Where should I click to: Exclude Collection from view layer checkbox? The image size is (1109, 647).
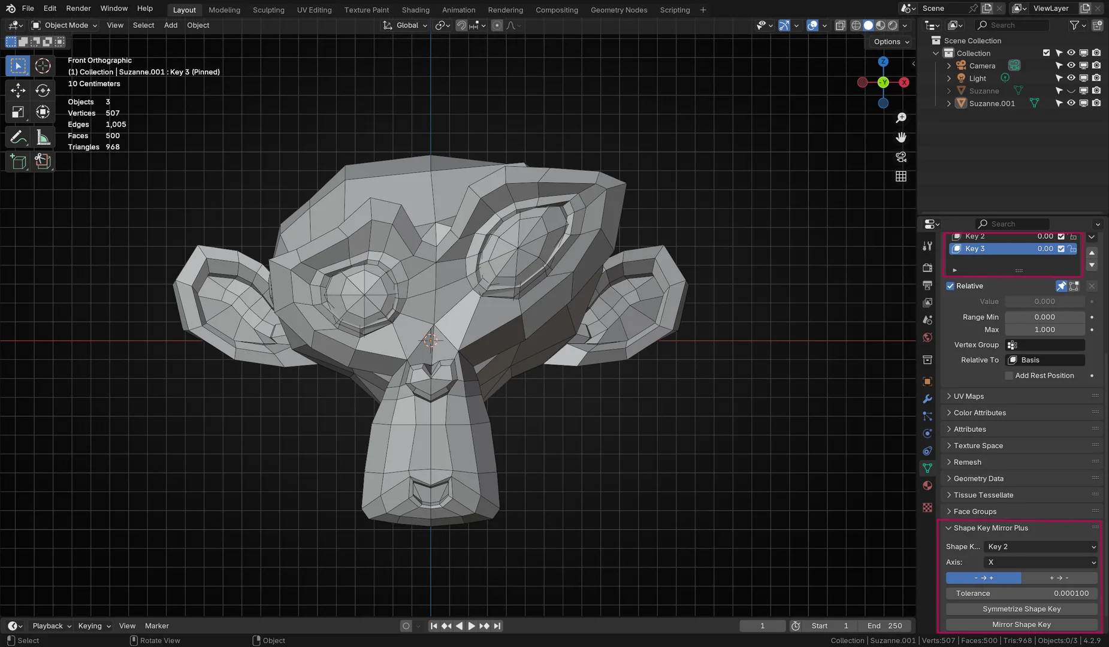pyautogui.click(x=1046, y=53)
